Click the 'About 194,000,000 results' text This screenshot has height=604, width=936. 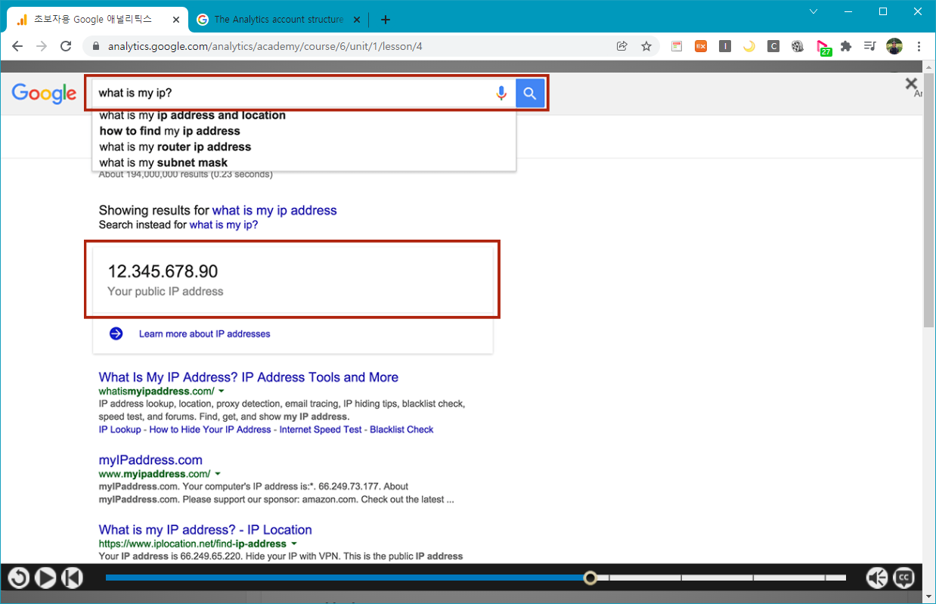click(x=185, y=175)
